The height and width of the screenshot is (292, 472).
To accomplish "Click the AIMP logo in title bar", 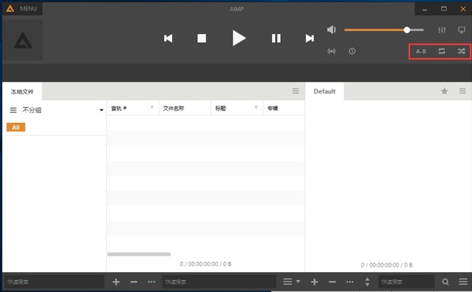I will [10, 9].
